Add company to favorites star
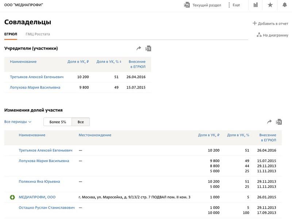The width and height of the screenshot is (292, 221). click(x=270, y=5)
